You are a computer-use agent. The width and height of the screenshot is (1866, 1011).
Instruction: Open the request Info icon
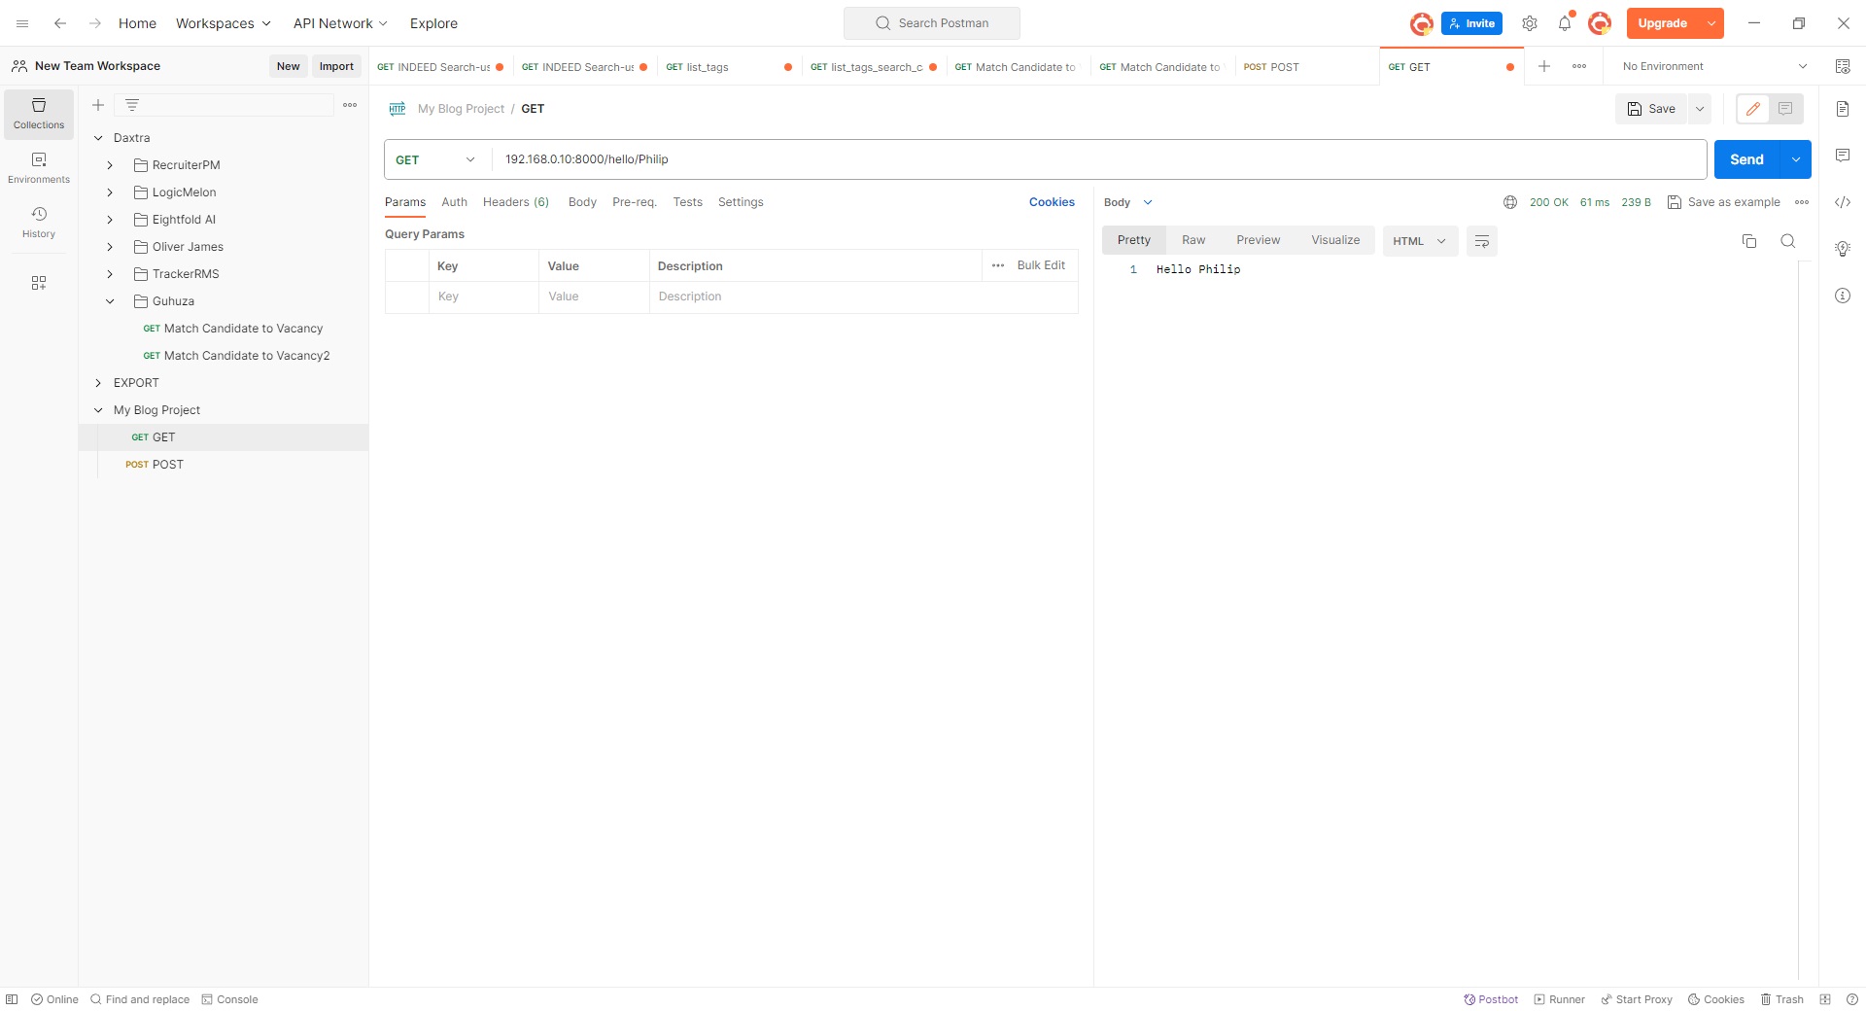1843,296
